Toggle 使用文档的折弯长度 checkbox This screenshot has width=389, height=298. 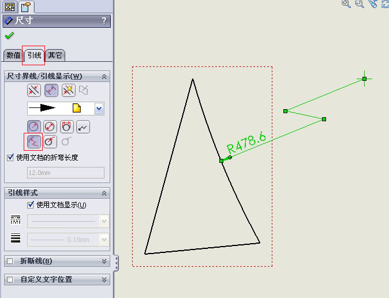coord(10,158)
